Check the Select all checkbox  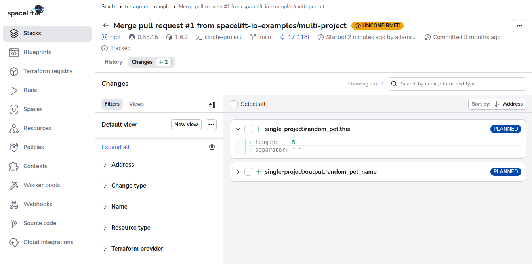pyautogui.click(x=234, y=104)
